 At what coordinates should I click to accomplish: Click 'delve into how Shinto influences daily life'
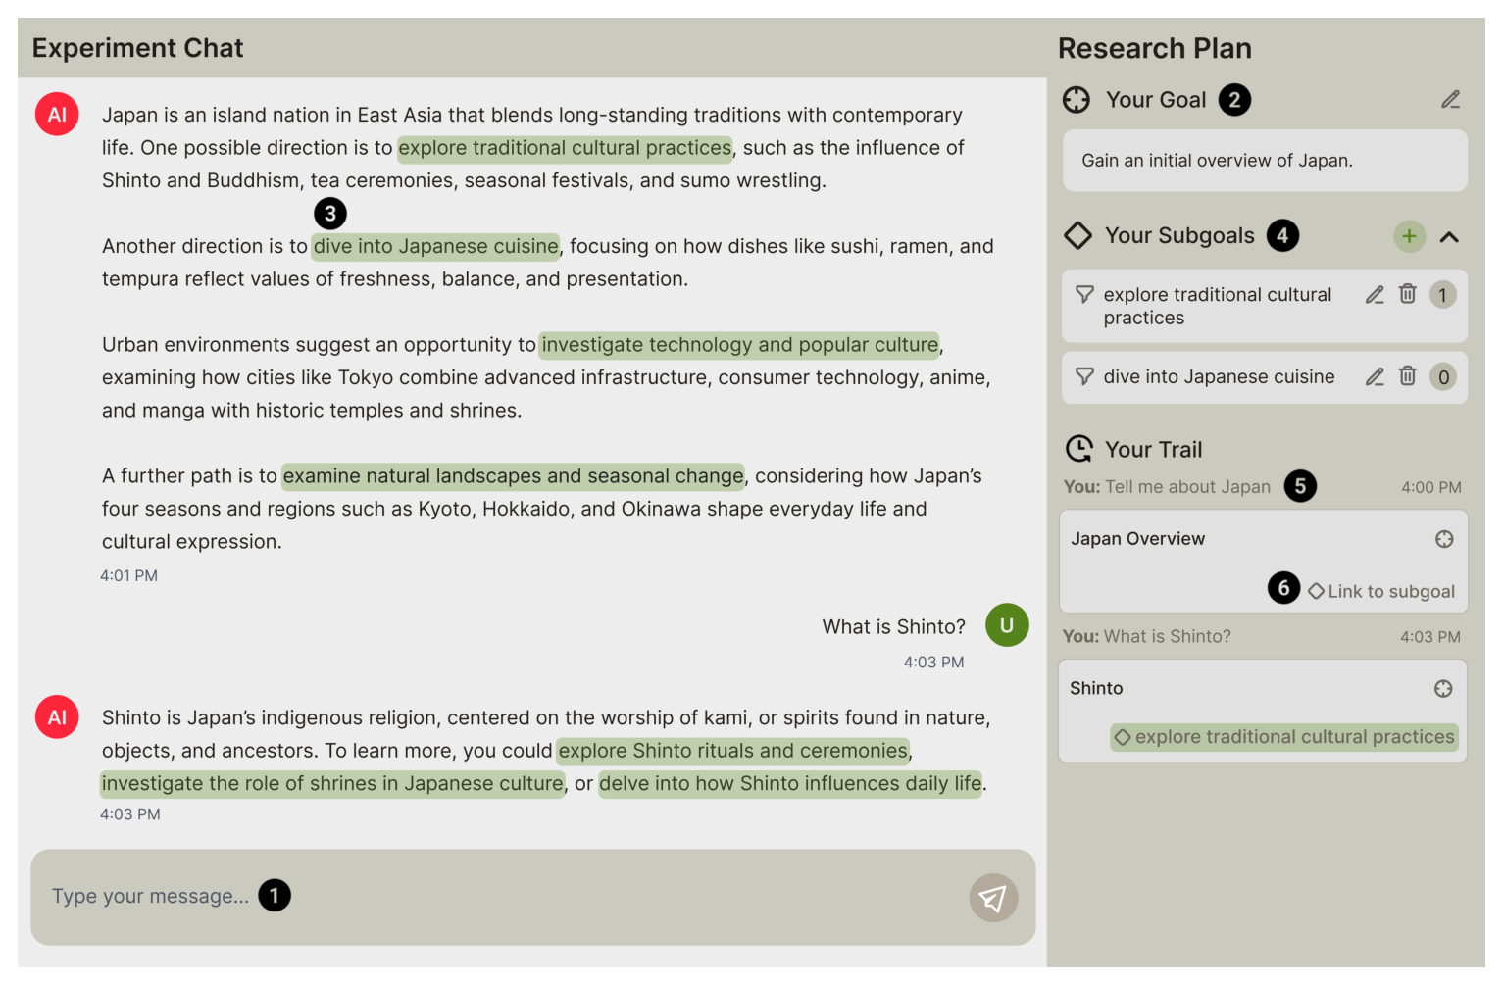click(790, 784)
